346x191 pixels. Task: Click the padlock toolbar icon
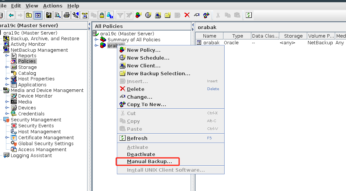[x=102, y=15]
